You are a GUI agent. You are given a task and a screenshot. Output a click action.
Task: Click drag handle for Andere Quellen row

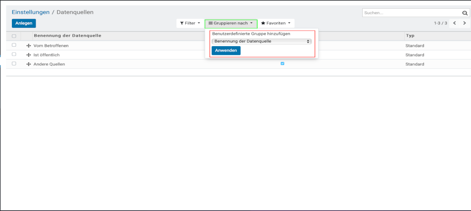point(29,64)
